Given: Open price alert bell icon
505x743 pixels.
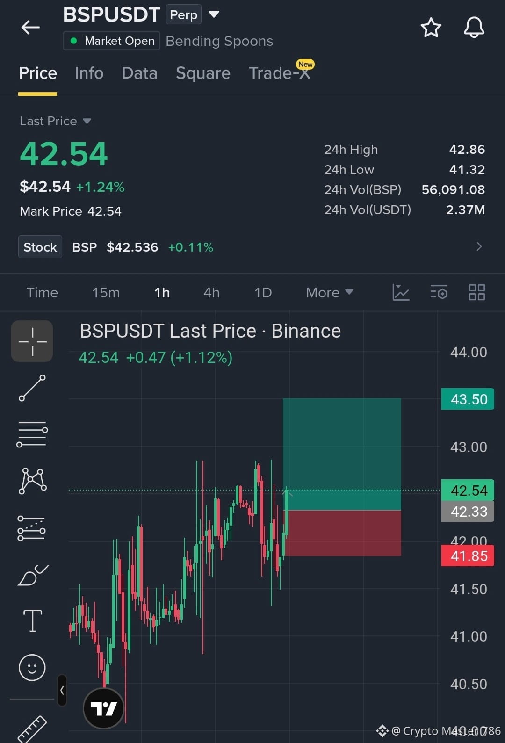Looking at the screenshot, I should click(474, 27).
